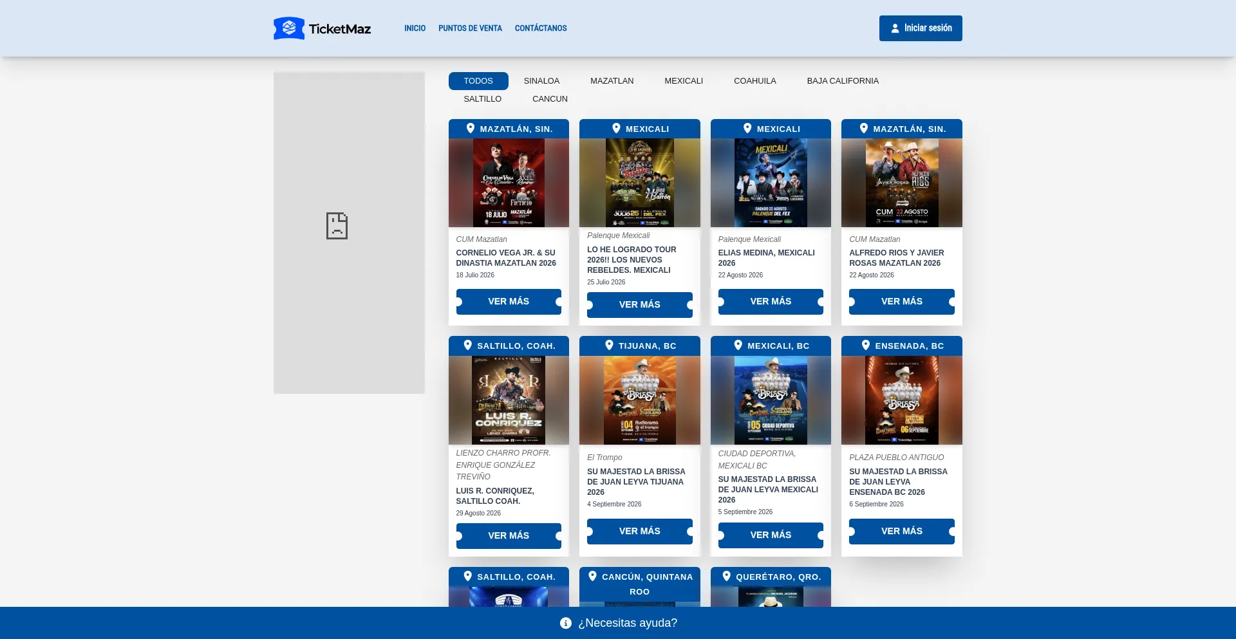Click location pin on Cornelio Vega Mazatlán card
Screen dimensions: 1236x639
(x=471, y=128)
